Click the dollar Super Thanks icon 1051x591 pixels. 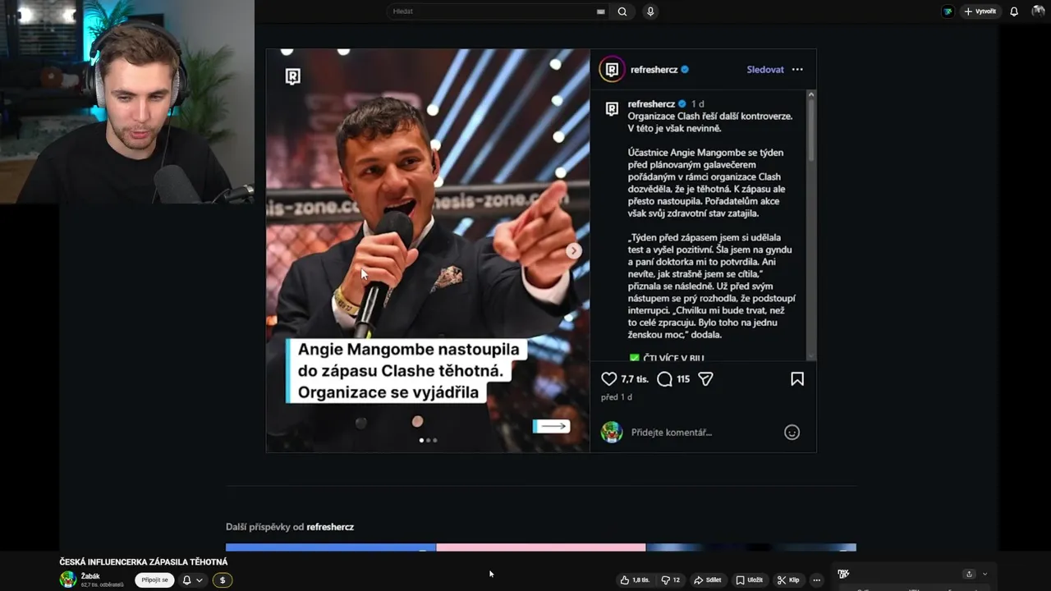tap(223, 580)
